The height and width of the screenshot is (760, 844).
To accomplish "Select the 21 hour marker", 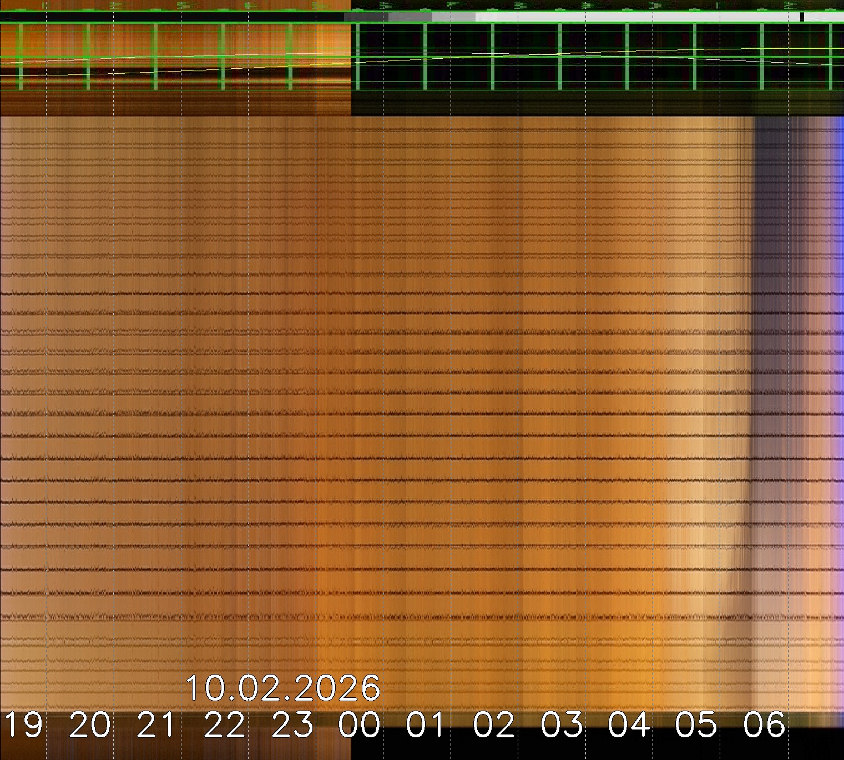I will click(158, 725).
